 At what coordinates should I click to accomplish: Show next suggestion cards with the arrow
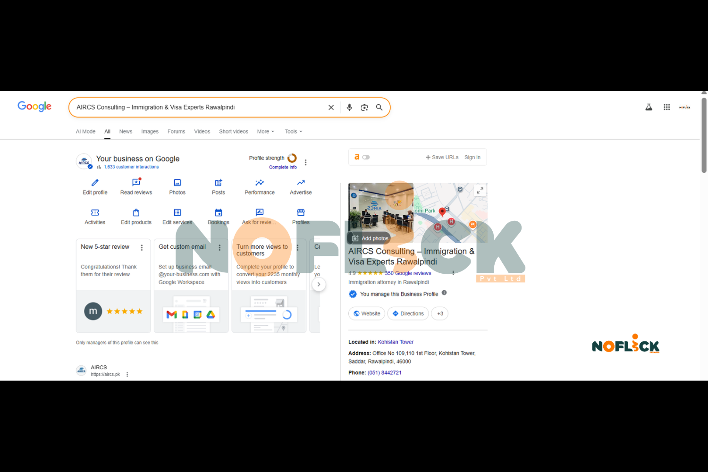[319, 284]
